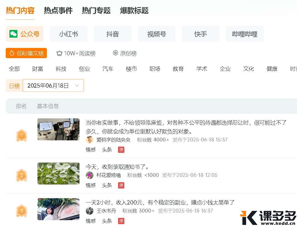297x227 pixels.
Task: Click the rank 1 medal badge
Action: pos(21,136)
